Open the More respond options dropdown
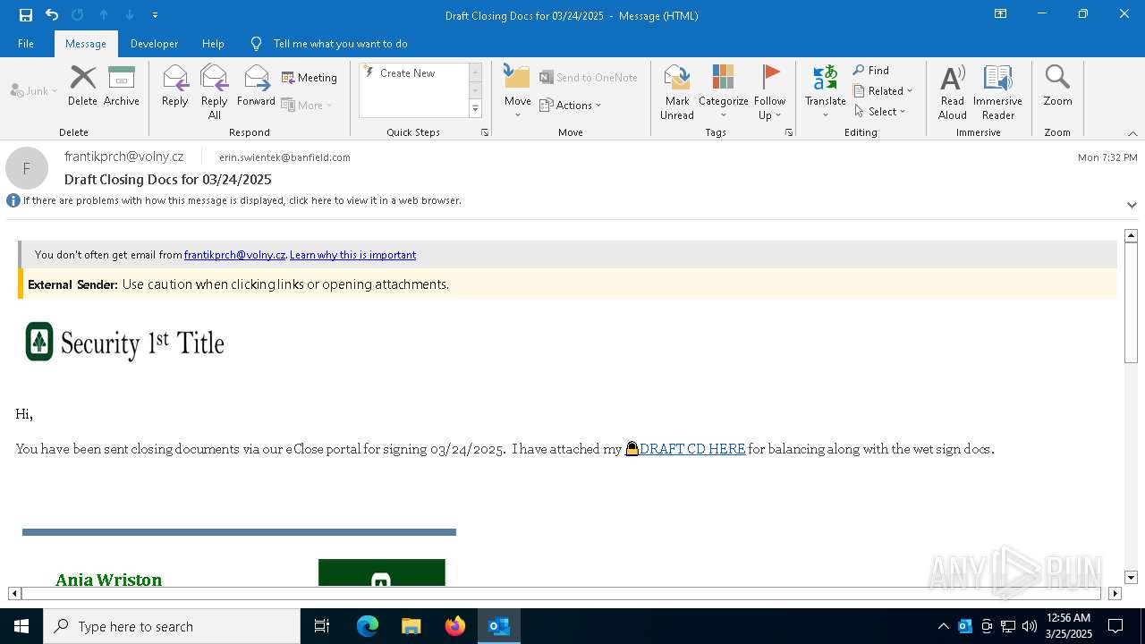The image size is (1145, 644). click(307, 105)
